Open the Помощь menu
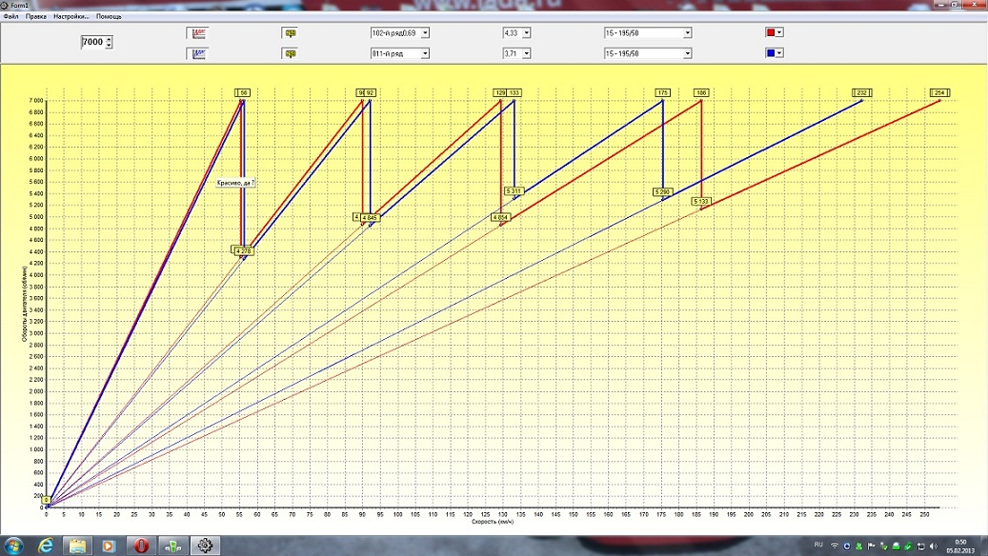988x556 pixels. coord(109,16)
